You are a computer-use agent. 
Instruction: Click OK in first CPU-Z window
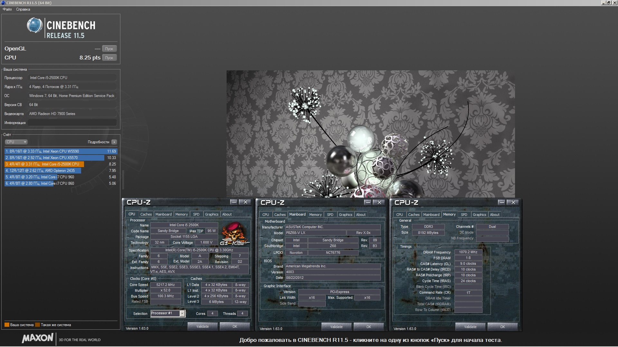point(235,326)
